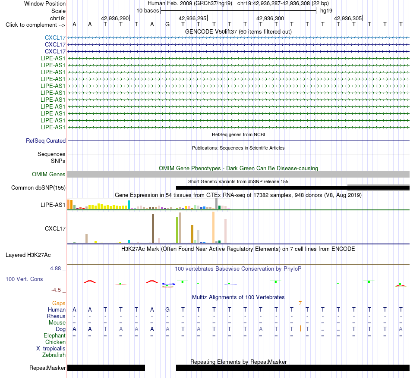Click the gray OMIM Genes bar

pyautogui.click(x=238, y=175)
